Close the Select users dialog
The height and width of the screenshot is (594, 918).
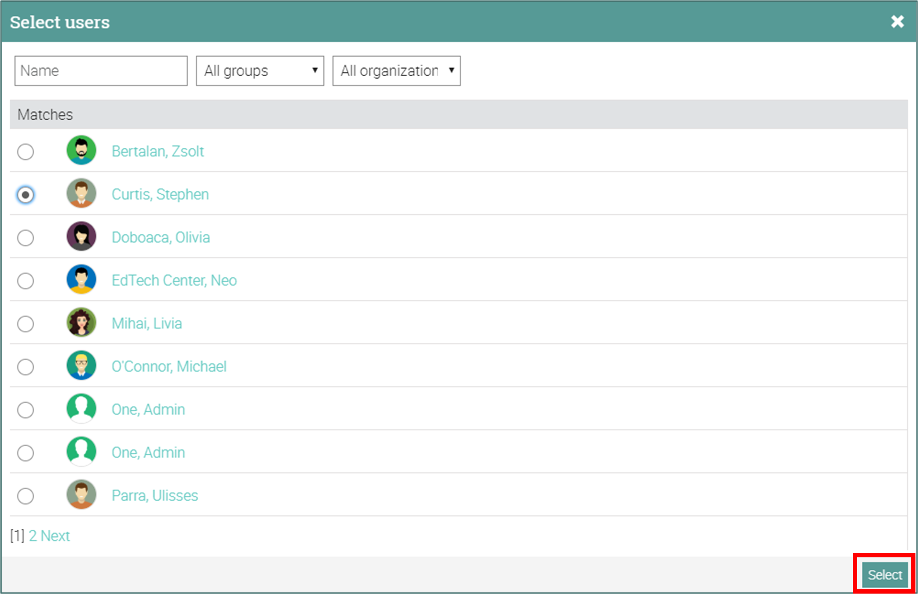point(897,22)
